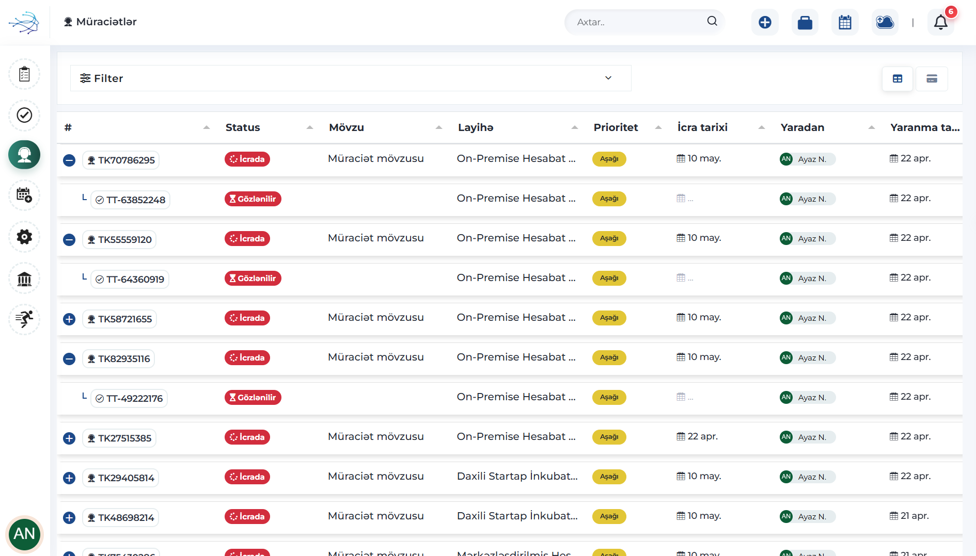Screen dimensions: 976x556
Task: Click Gözlənilir status badge of TT-64360919
Action: pyautogui.click(x=253, y=279)
